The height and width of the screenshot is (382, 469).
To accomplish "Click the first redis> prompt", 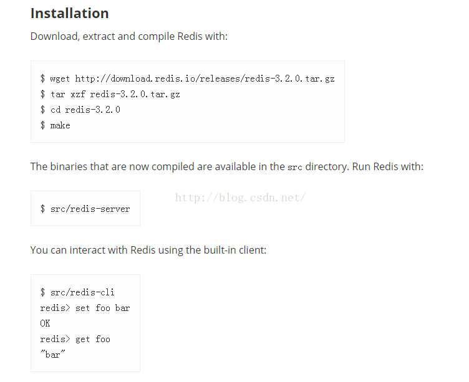I will [x=55, y=308].
